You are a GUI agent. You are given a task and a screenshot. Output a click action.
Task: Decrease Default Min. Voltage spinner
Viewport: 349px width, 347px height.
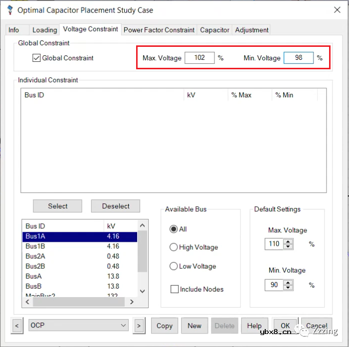[x=288, y=288]
